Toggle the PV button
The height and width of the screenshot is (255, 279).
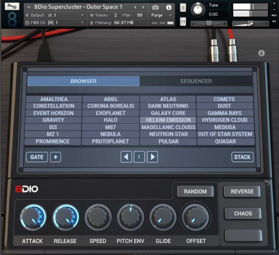coord(274,21)
